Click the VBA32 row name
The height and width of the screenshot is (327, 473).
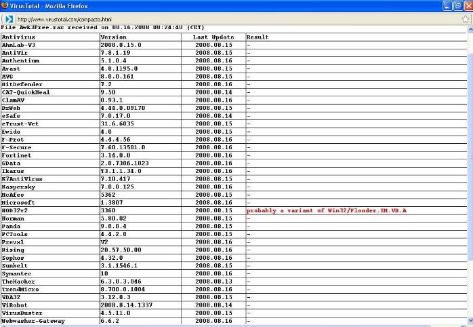tap(11, 297)
